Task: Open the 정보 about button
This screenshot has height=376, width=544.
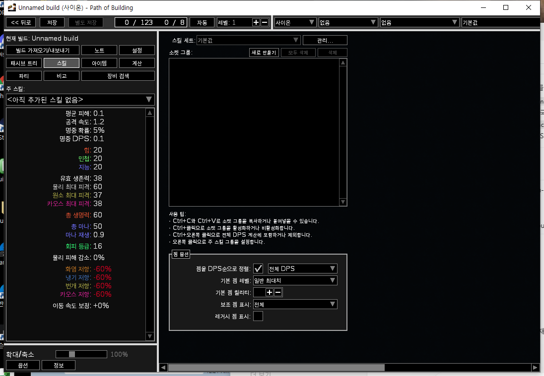Action: tap(59, 365)
